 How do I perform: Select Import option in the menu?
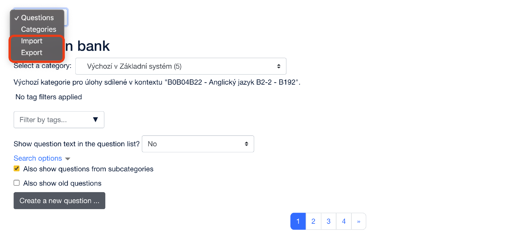(32, 41)
